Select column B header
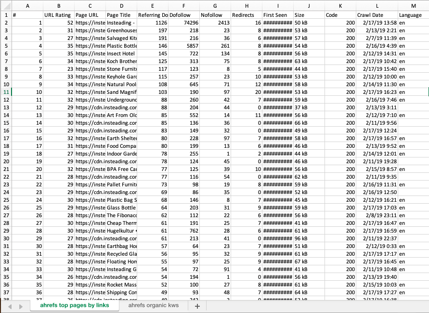The height and width of the screenshot is (313, 429). point(59,6)
